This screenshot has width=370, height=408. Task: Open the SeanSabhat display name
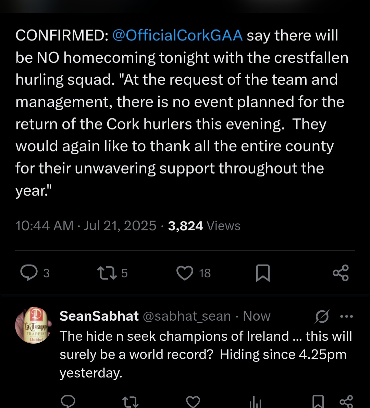point(99,316)
